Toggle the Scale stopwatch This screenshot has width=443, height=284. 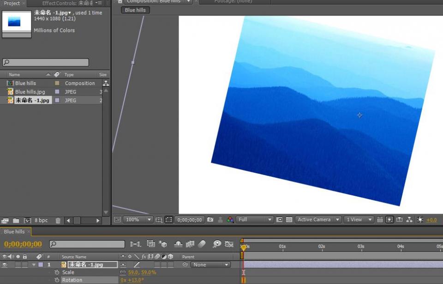coord(57,272)
